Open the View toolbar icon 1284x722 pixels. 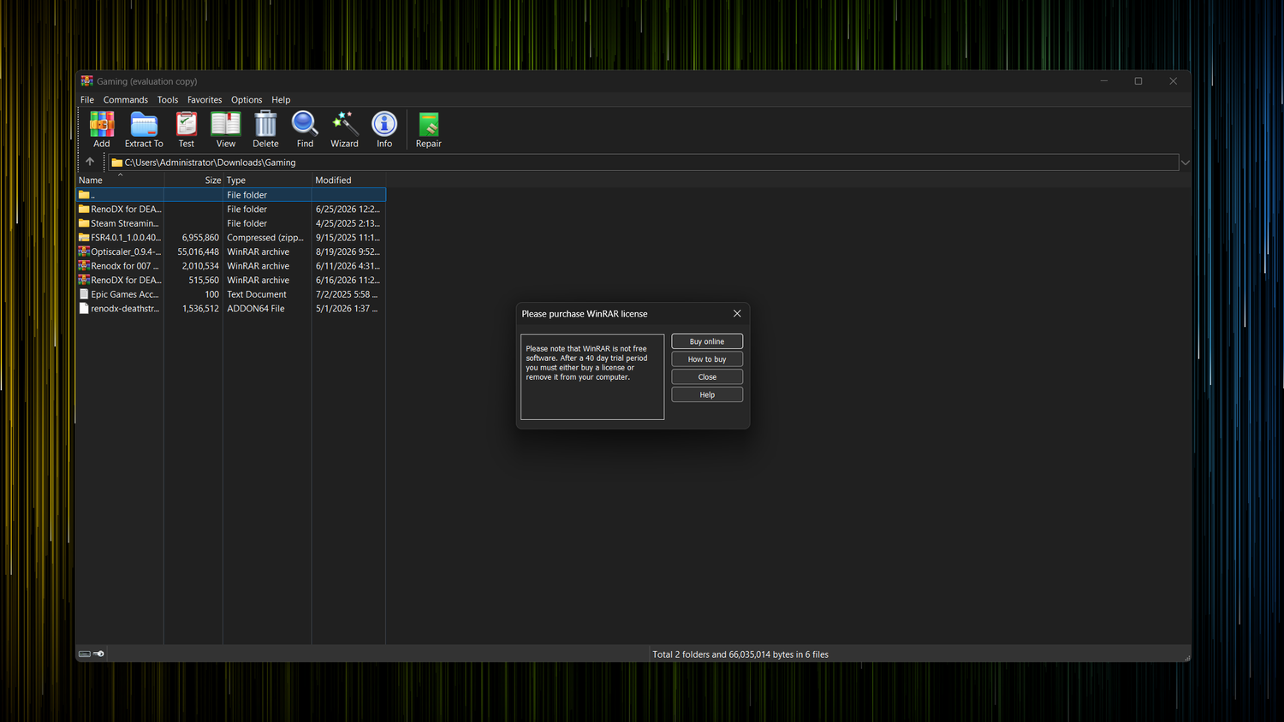pos(226,124)
